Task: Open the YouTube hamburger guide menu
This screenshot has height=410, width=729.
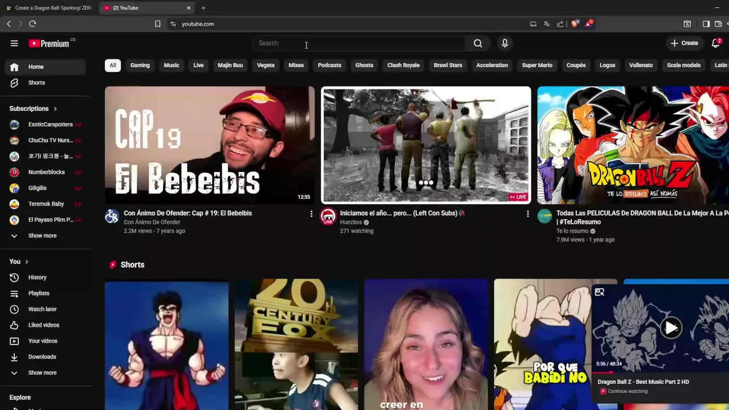Action: click(14, 43)
